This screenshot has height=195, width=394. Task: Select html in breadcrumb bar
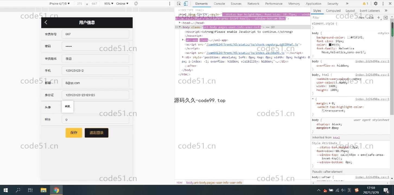point(179,183)
